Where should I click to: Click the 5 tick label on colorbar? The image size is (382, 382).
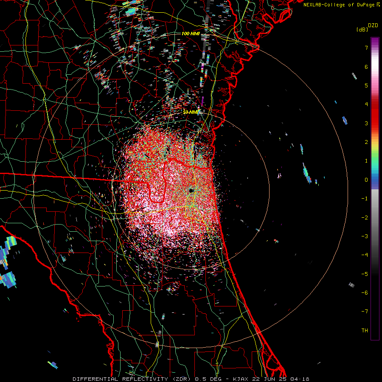366,85
